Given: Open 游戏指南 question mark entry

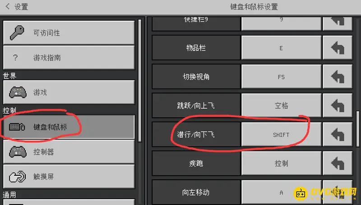Looking at the screenshot, I should pos(69,58).
